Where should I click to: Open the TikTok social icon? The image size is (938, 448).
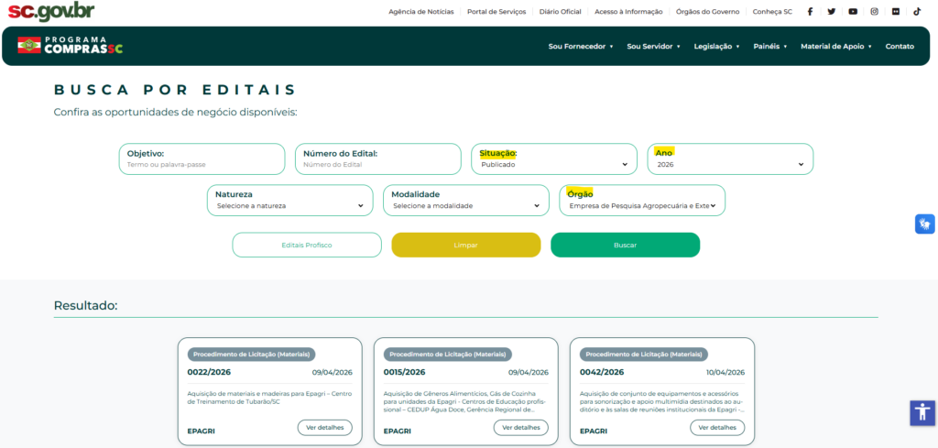tap(916, 12)
